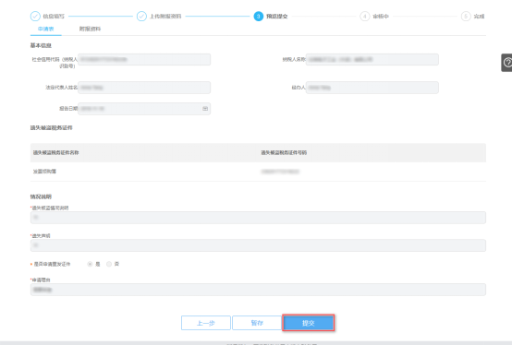
Task: Click the 遗失被盗税务证件名称 column header
Action: point(55,152)
